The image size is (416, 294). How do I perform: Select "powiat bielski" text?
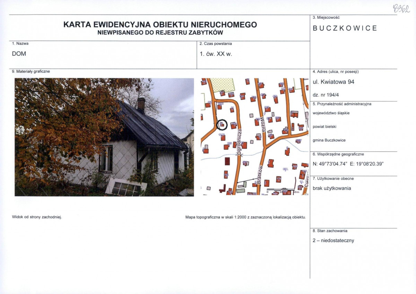coord(324,126)
